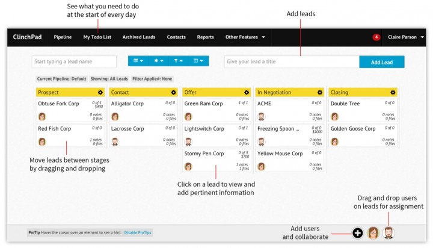The image size is (433, 248).
Task: Select the bearded male user avatar in bottom bar
Action: point(388,233)
